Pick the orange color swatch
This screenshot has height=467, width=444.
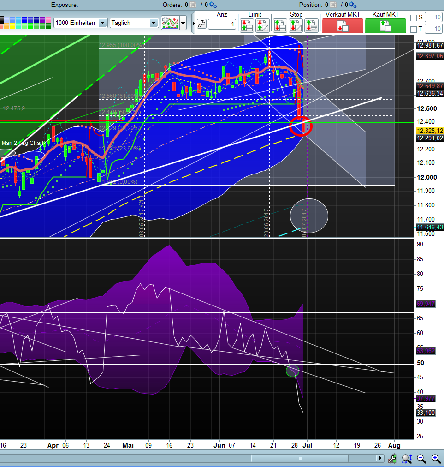tap(6, 26)
